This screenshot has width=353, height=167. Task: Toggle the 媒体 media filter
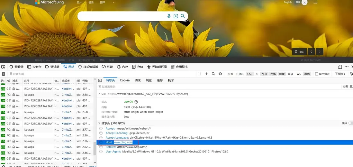tap(290, 74)
